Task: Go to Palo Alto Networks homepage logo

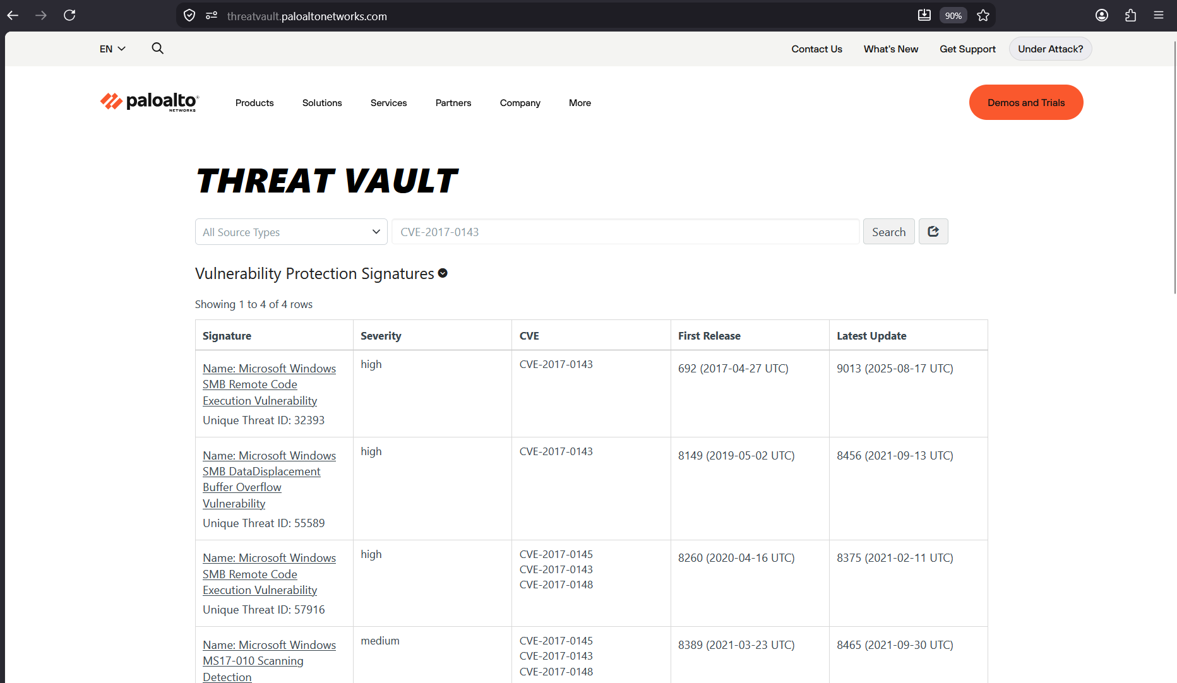Action: pyautogui.click(x=150, y=102)
